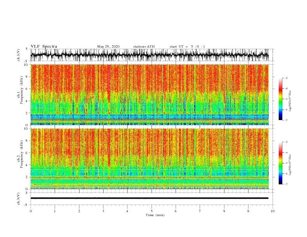
Task: Click the 'Time (min)' axis title
Action: [155, 215]
